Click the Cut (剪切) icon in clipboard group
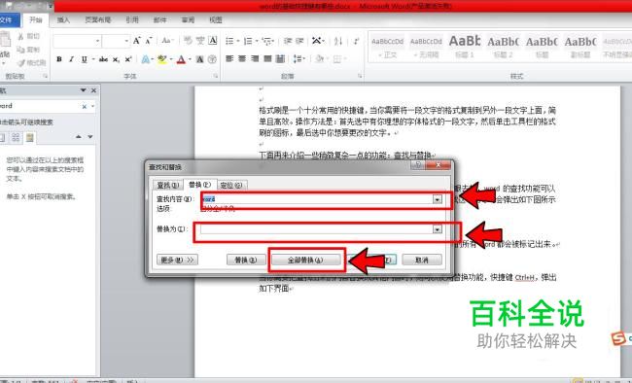 (21, 36)
